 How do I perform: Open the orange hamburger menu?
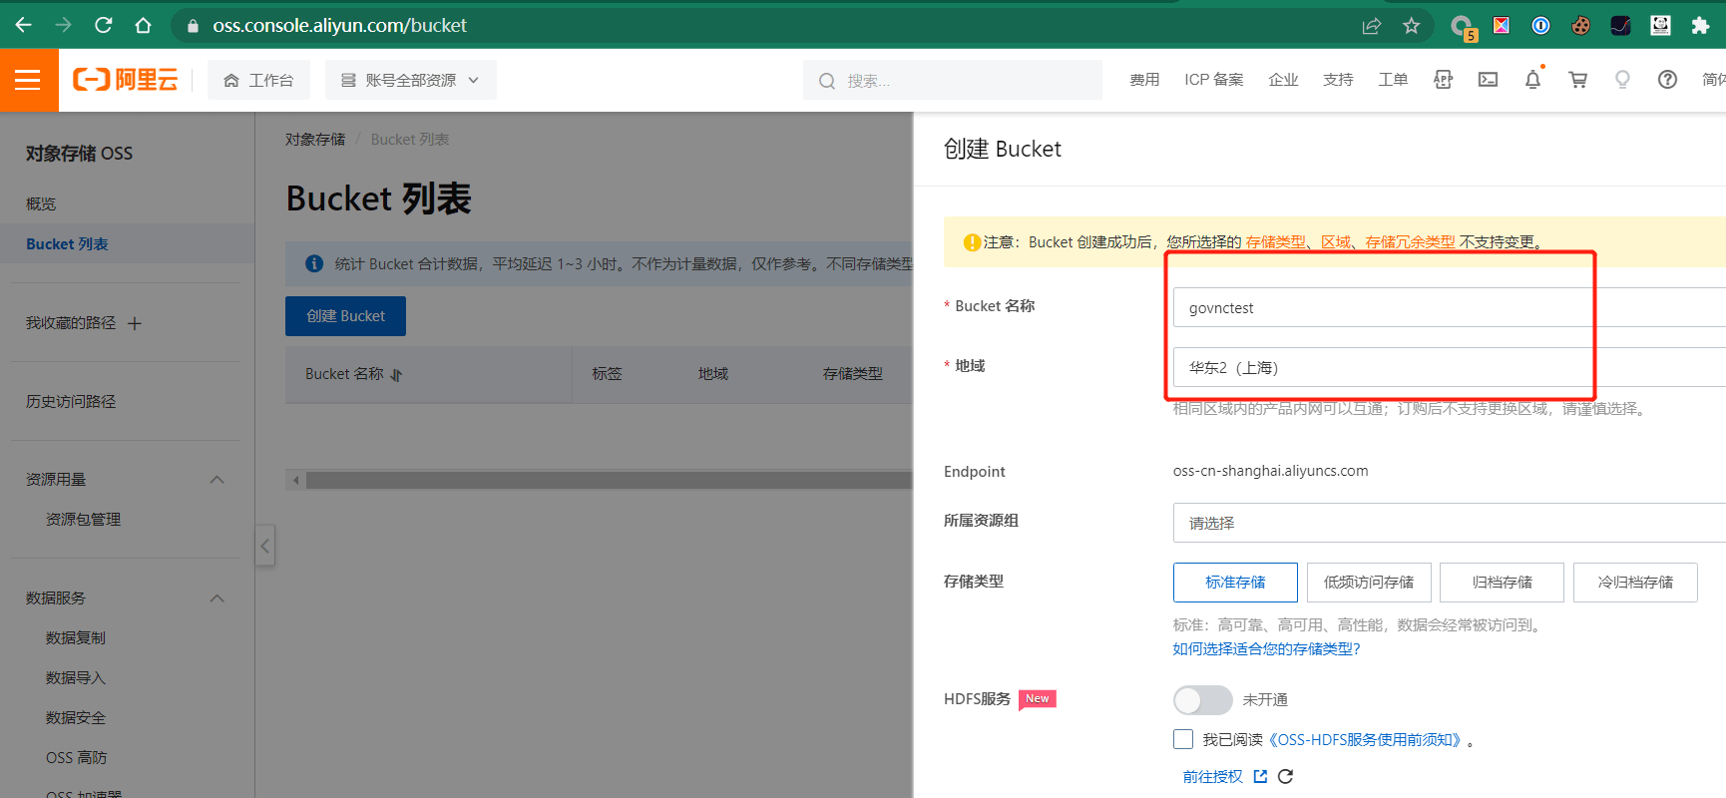coord(28,80)
